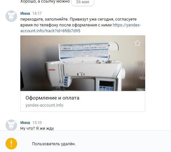Select the message 'Хорошо, а ссылку можно'
This screenshot has width=171, height=152.
[45, 2]
